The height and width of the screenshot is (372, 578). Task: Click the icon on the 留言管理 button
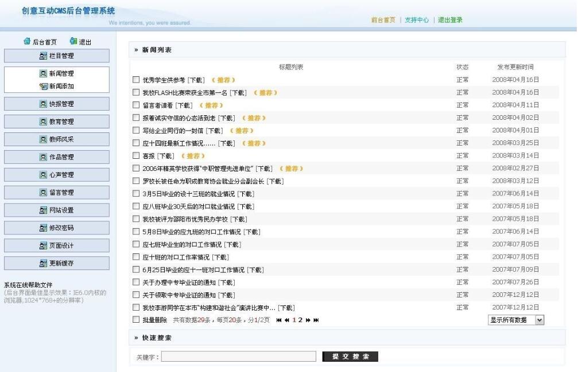[43, 193]
